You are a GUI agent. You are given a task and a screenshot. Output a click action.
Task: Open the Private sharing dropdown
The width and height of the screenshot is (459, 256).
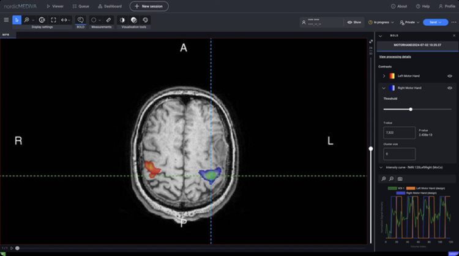tap(409, 22)
